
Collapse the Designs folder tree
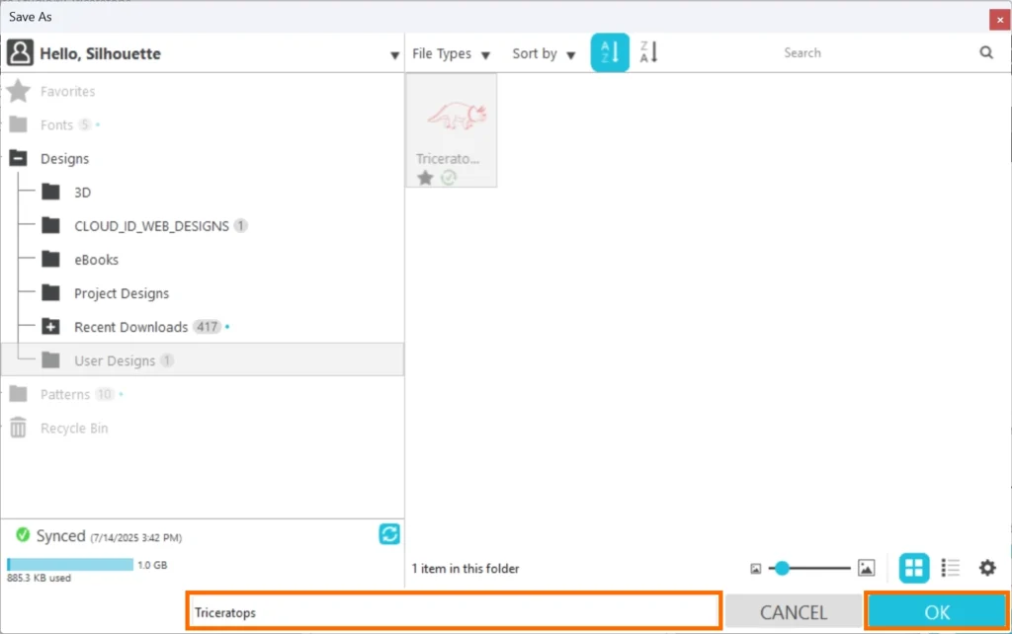(x=19, y=158)
